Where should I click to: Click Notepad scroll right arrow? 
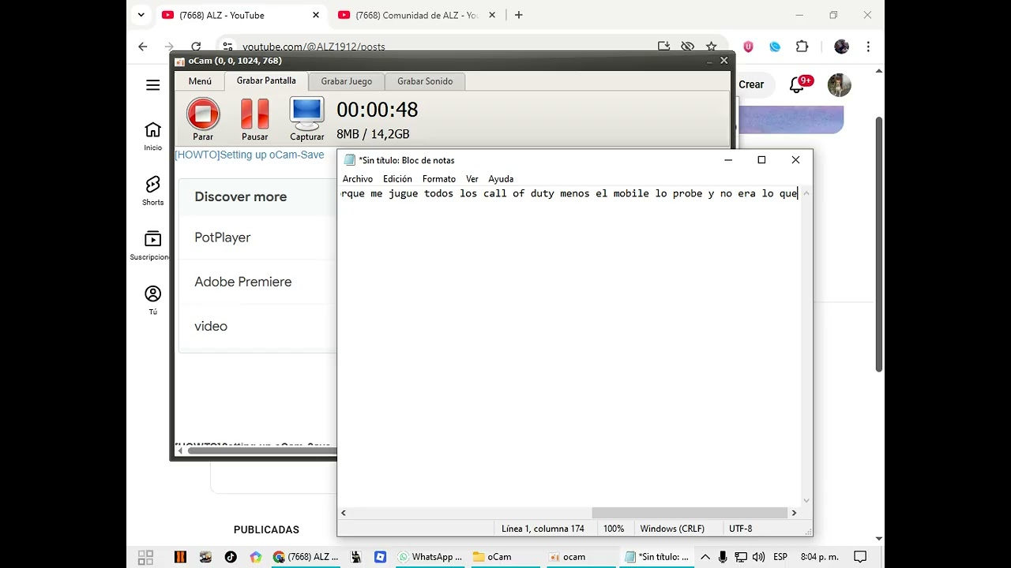(x=795, y=513)
